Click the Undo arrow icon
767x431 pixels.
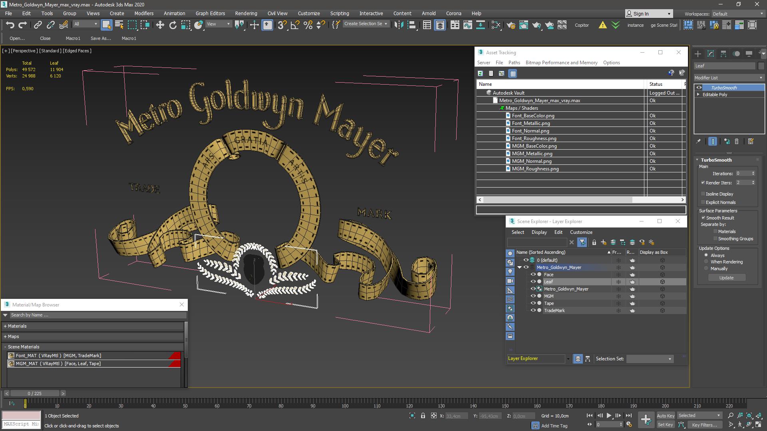coord(10,25)
